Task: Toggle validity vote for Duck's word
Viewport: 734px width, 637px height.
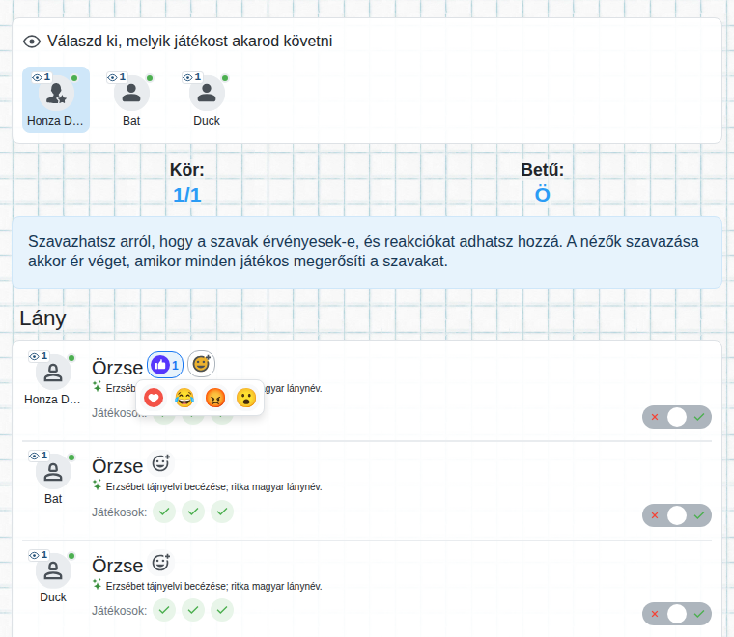Action: [x=677, y=614]
